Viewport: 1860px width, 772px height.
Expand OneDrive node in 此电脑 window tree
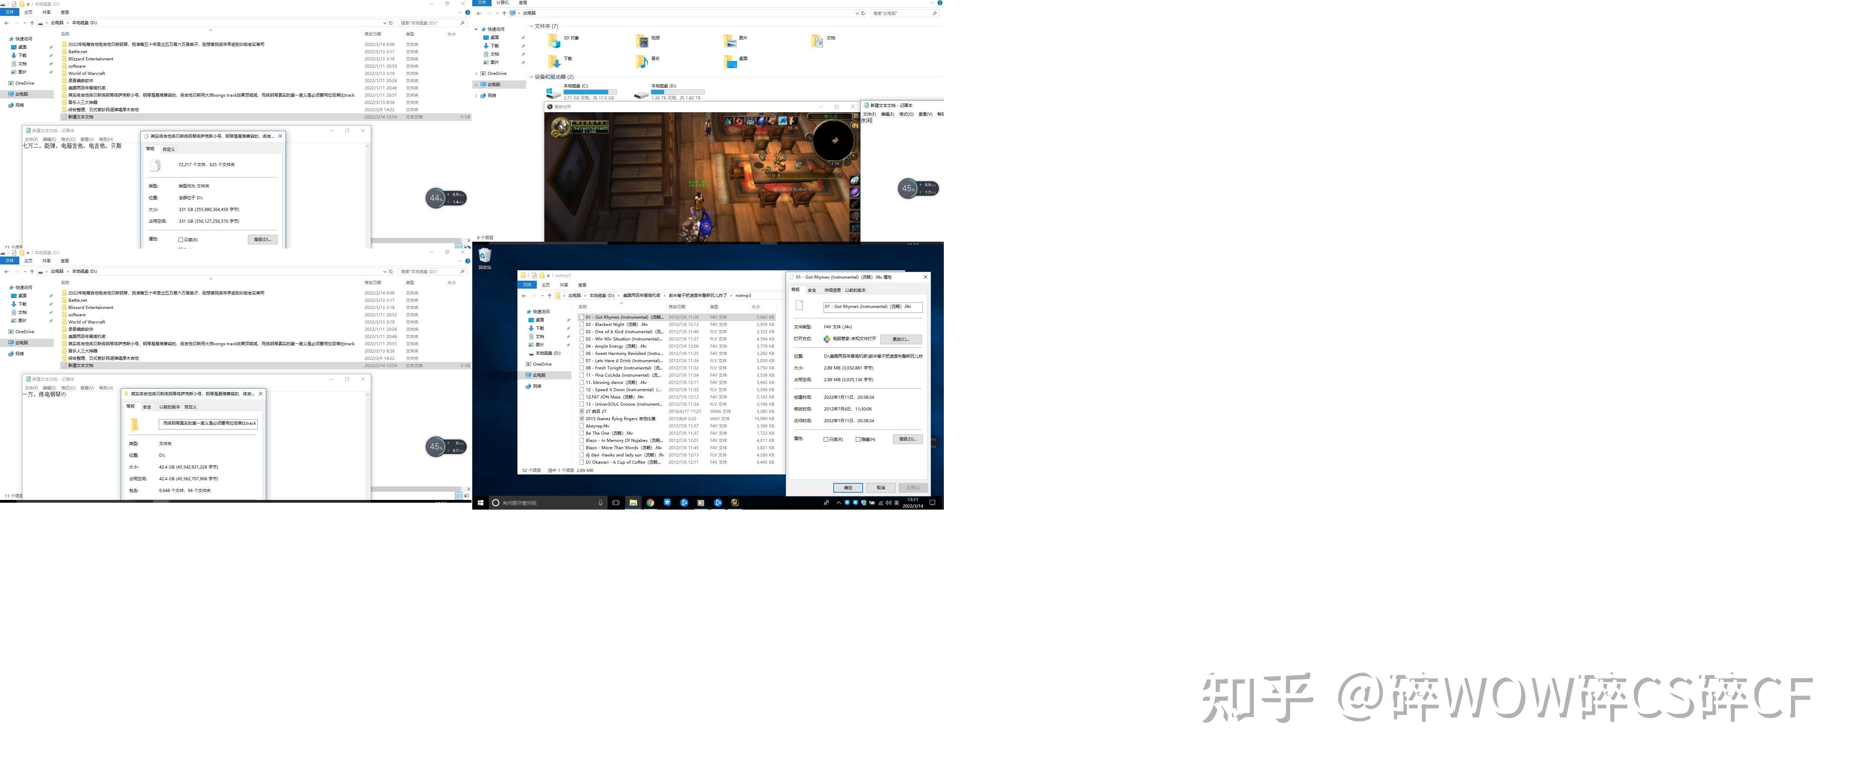(476, 74)
